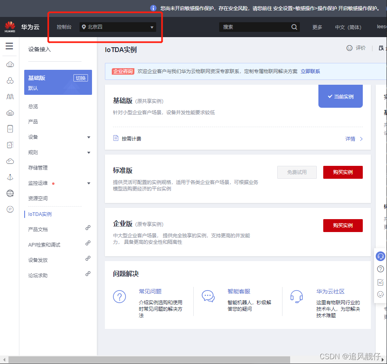Image resolution: width=387 pixels, height=364 pixels.
Task: Select the IoTDA实例 sidebar item
Action: 40,214
